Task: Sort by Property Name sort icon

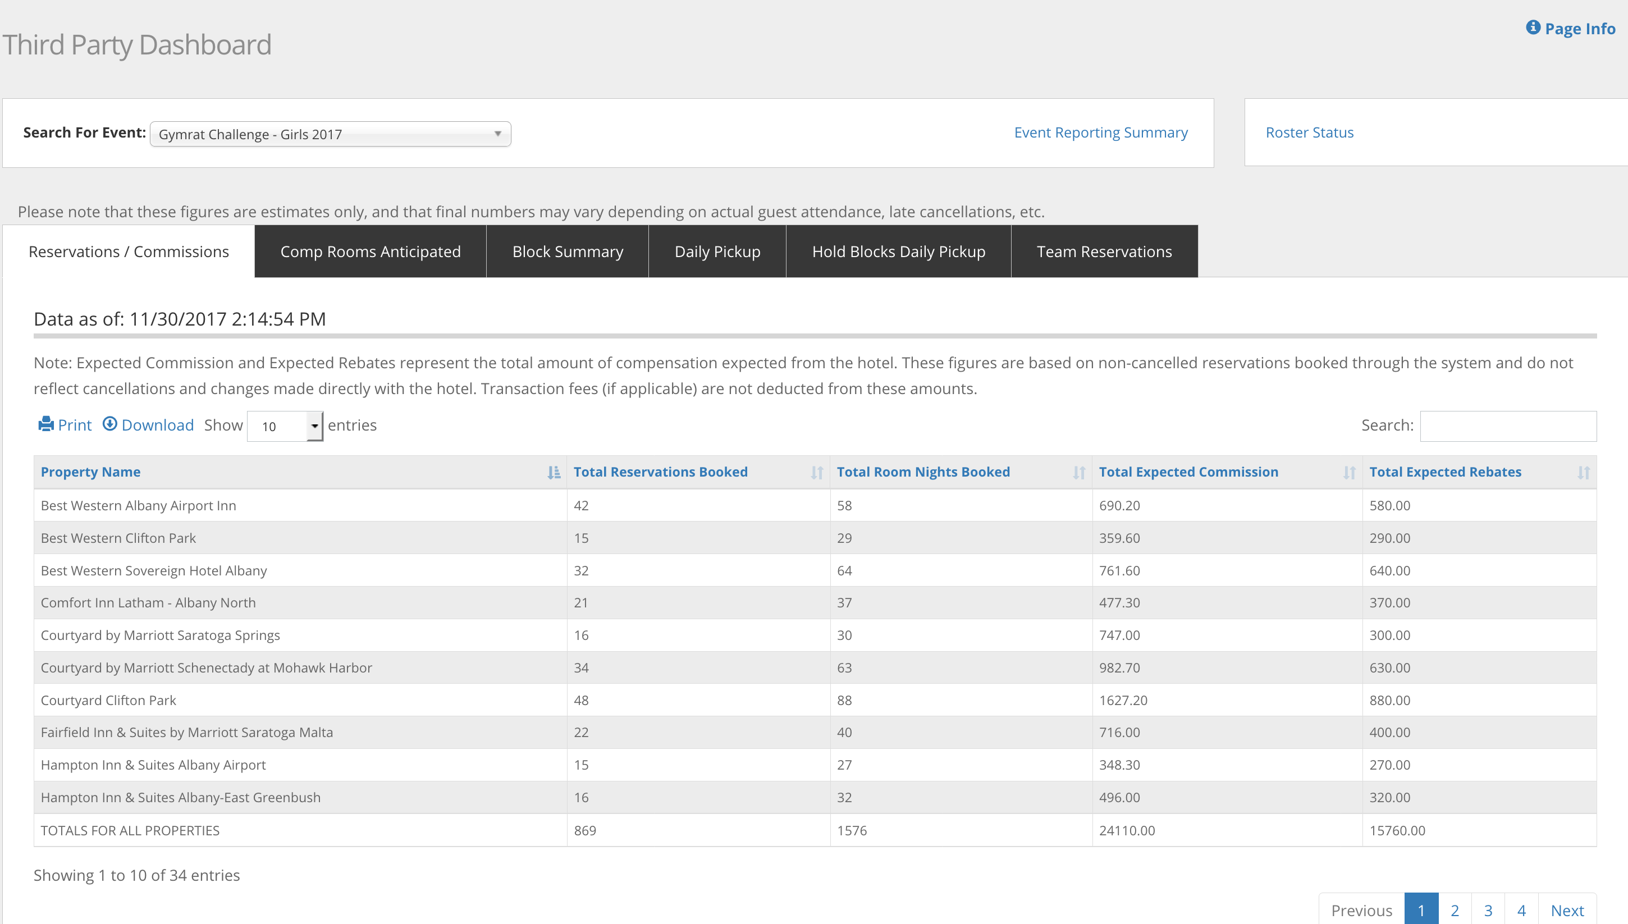Action: (x=554, y=472)
